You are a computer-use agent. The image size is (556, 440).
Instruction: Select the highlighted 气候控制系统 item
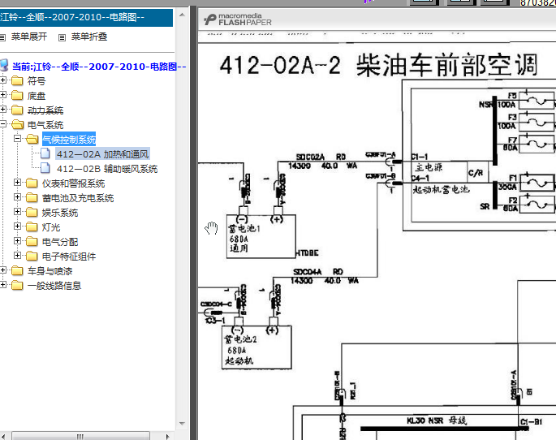tap(69, 140)
